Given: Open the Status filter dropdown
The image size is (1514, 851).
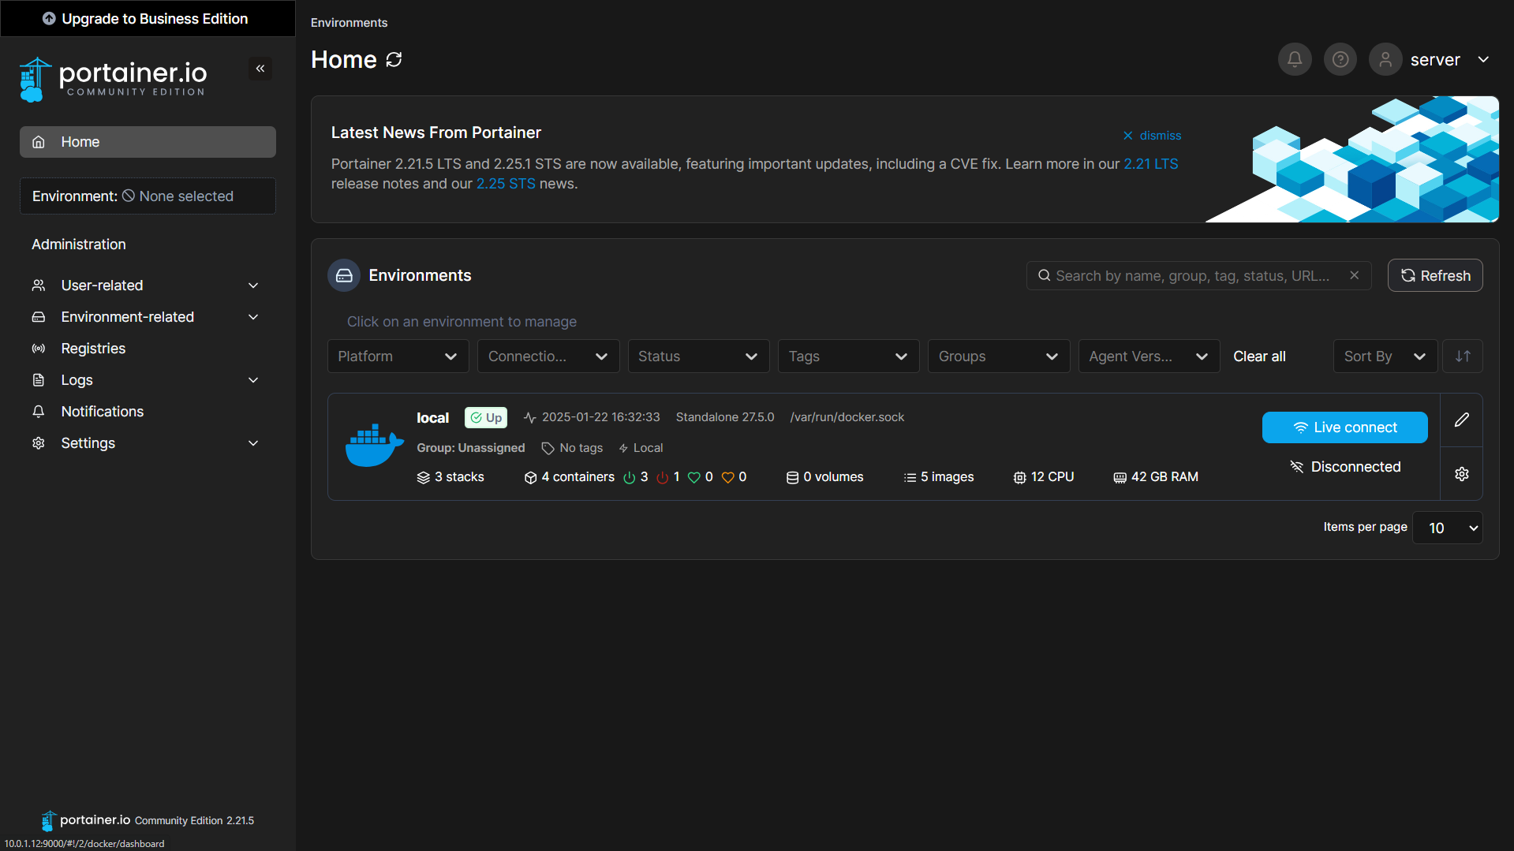Looking at the screenshot, I should (697, 356).
